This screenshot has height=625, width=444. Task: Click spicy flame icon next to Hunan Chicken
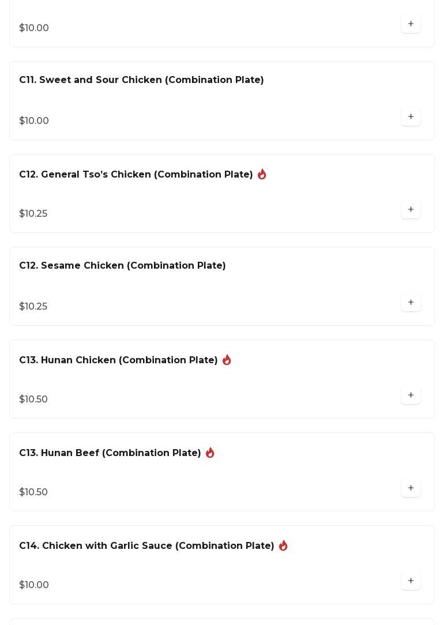click(x=227, y=360)
